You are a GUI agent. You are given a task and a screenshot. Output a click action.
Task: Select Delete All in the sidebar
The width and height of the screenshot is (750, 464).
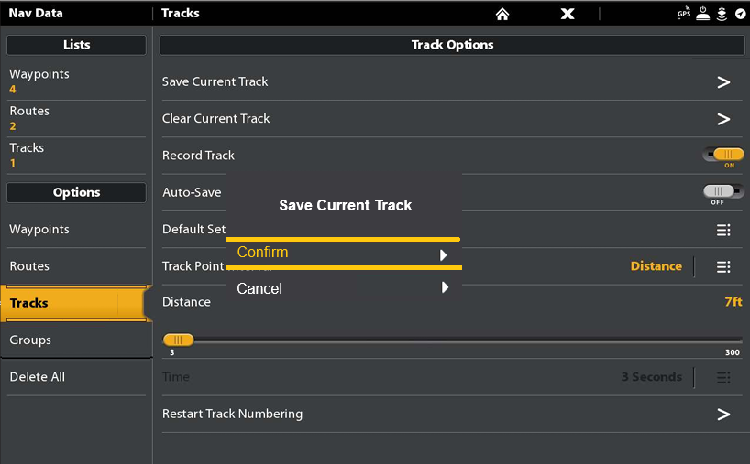coord(73,377)
